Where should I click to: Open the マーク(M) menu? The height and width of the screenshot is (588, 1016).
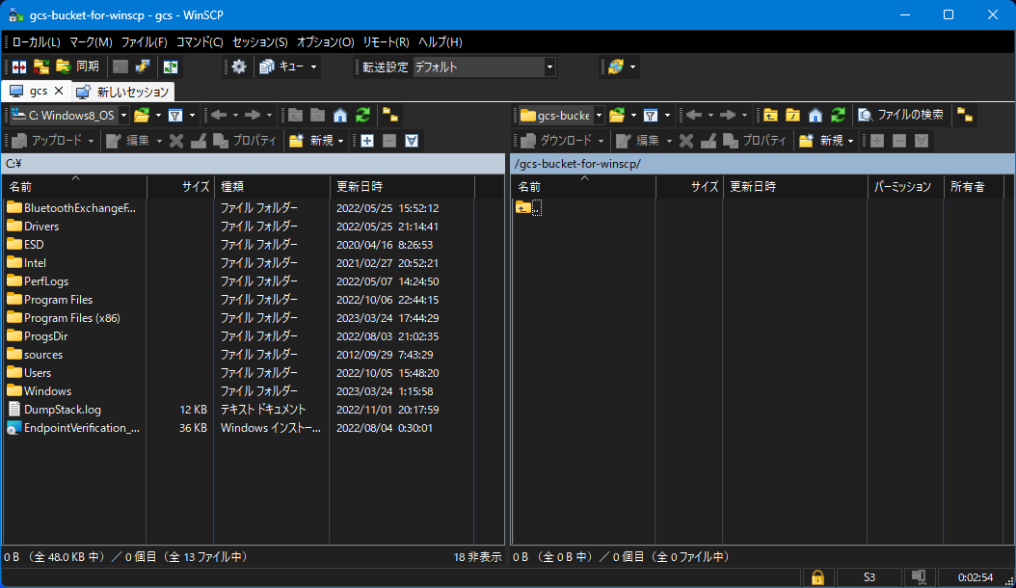point(91,42)
